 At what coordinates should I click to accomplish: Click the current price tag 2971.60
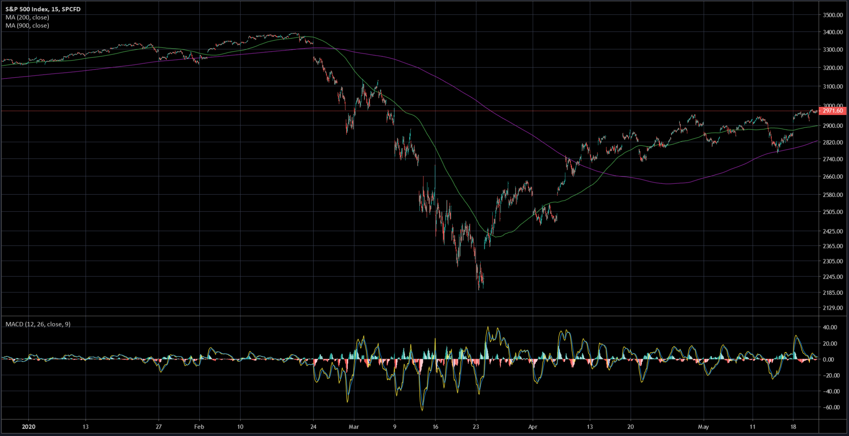(x=832, y=111)
